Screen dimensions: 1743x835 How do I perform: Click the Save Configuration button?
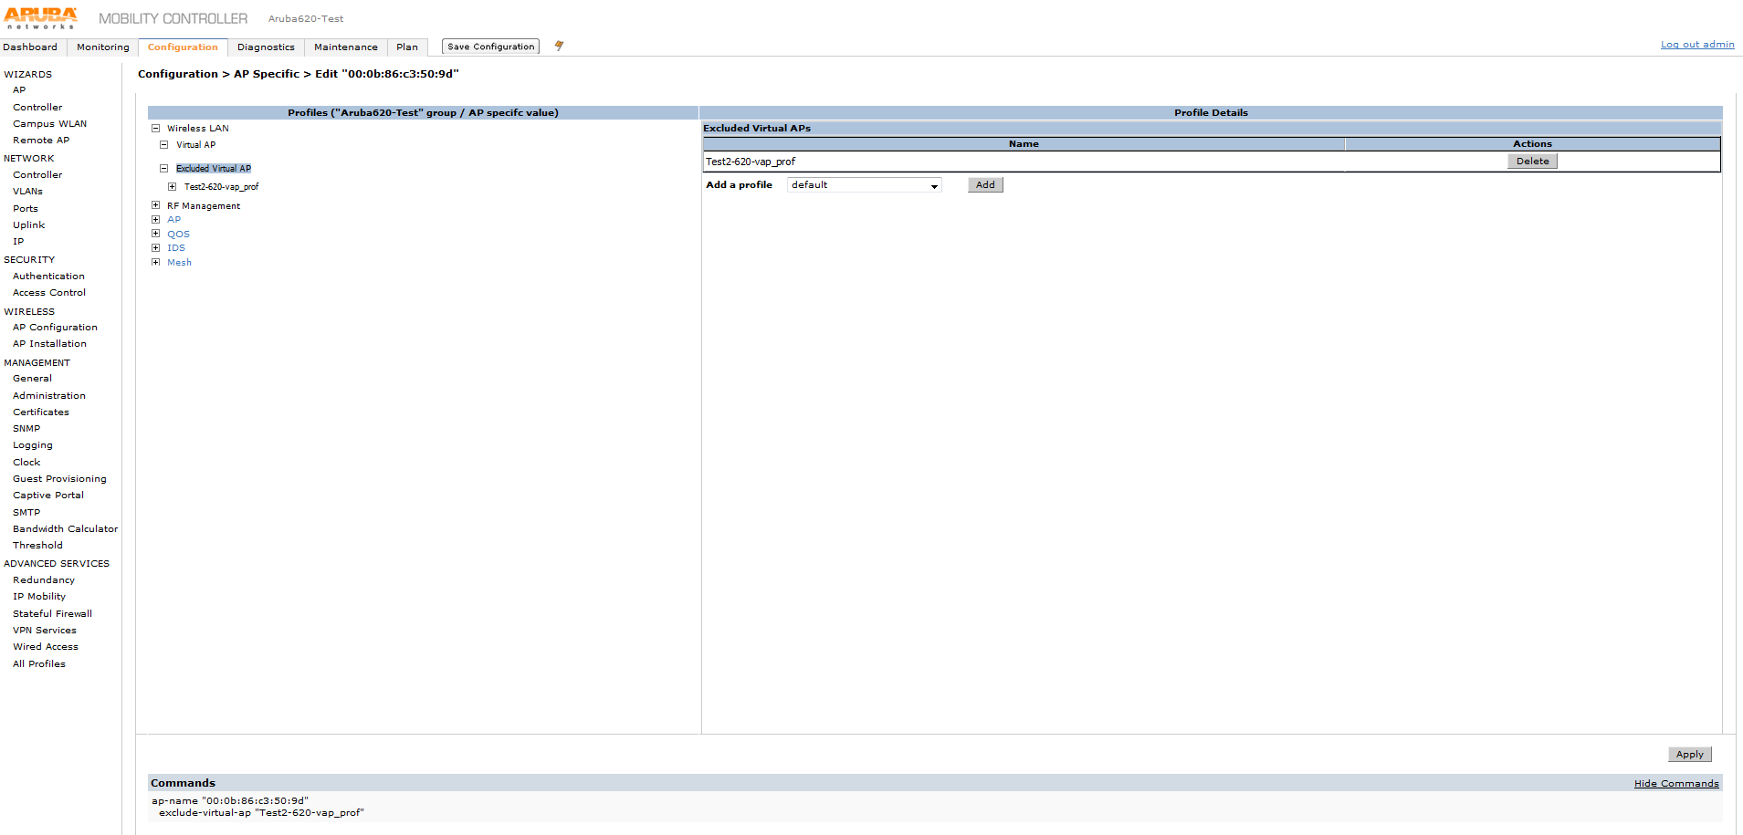click(490, 47)
